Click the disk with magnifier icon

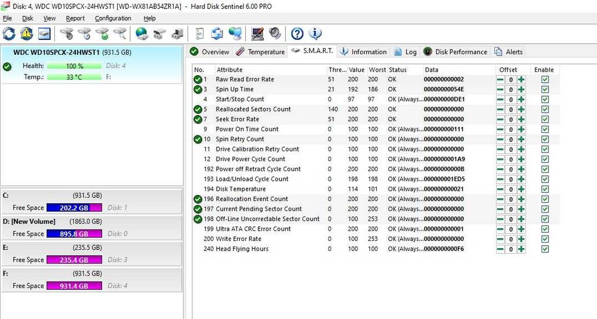tap(119, 33)
